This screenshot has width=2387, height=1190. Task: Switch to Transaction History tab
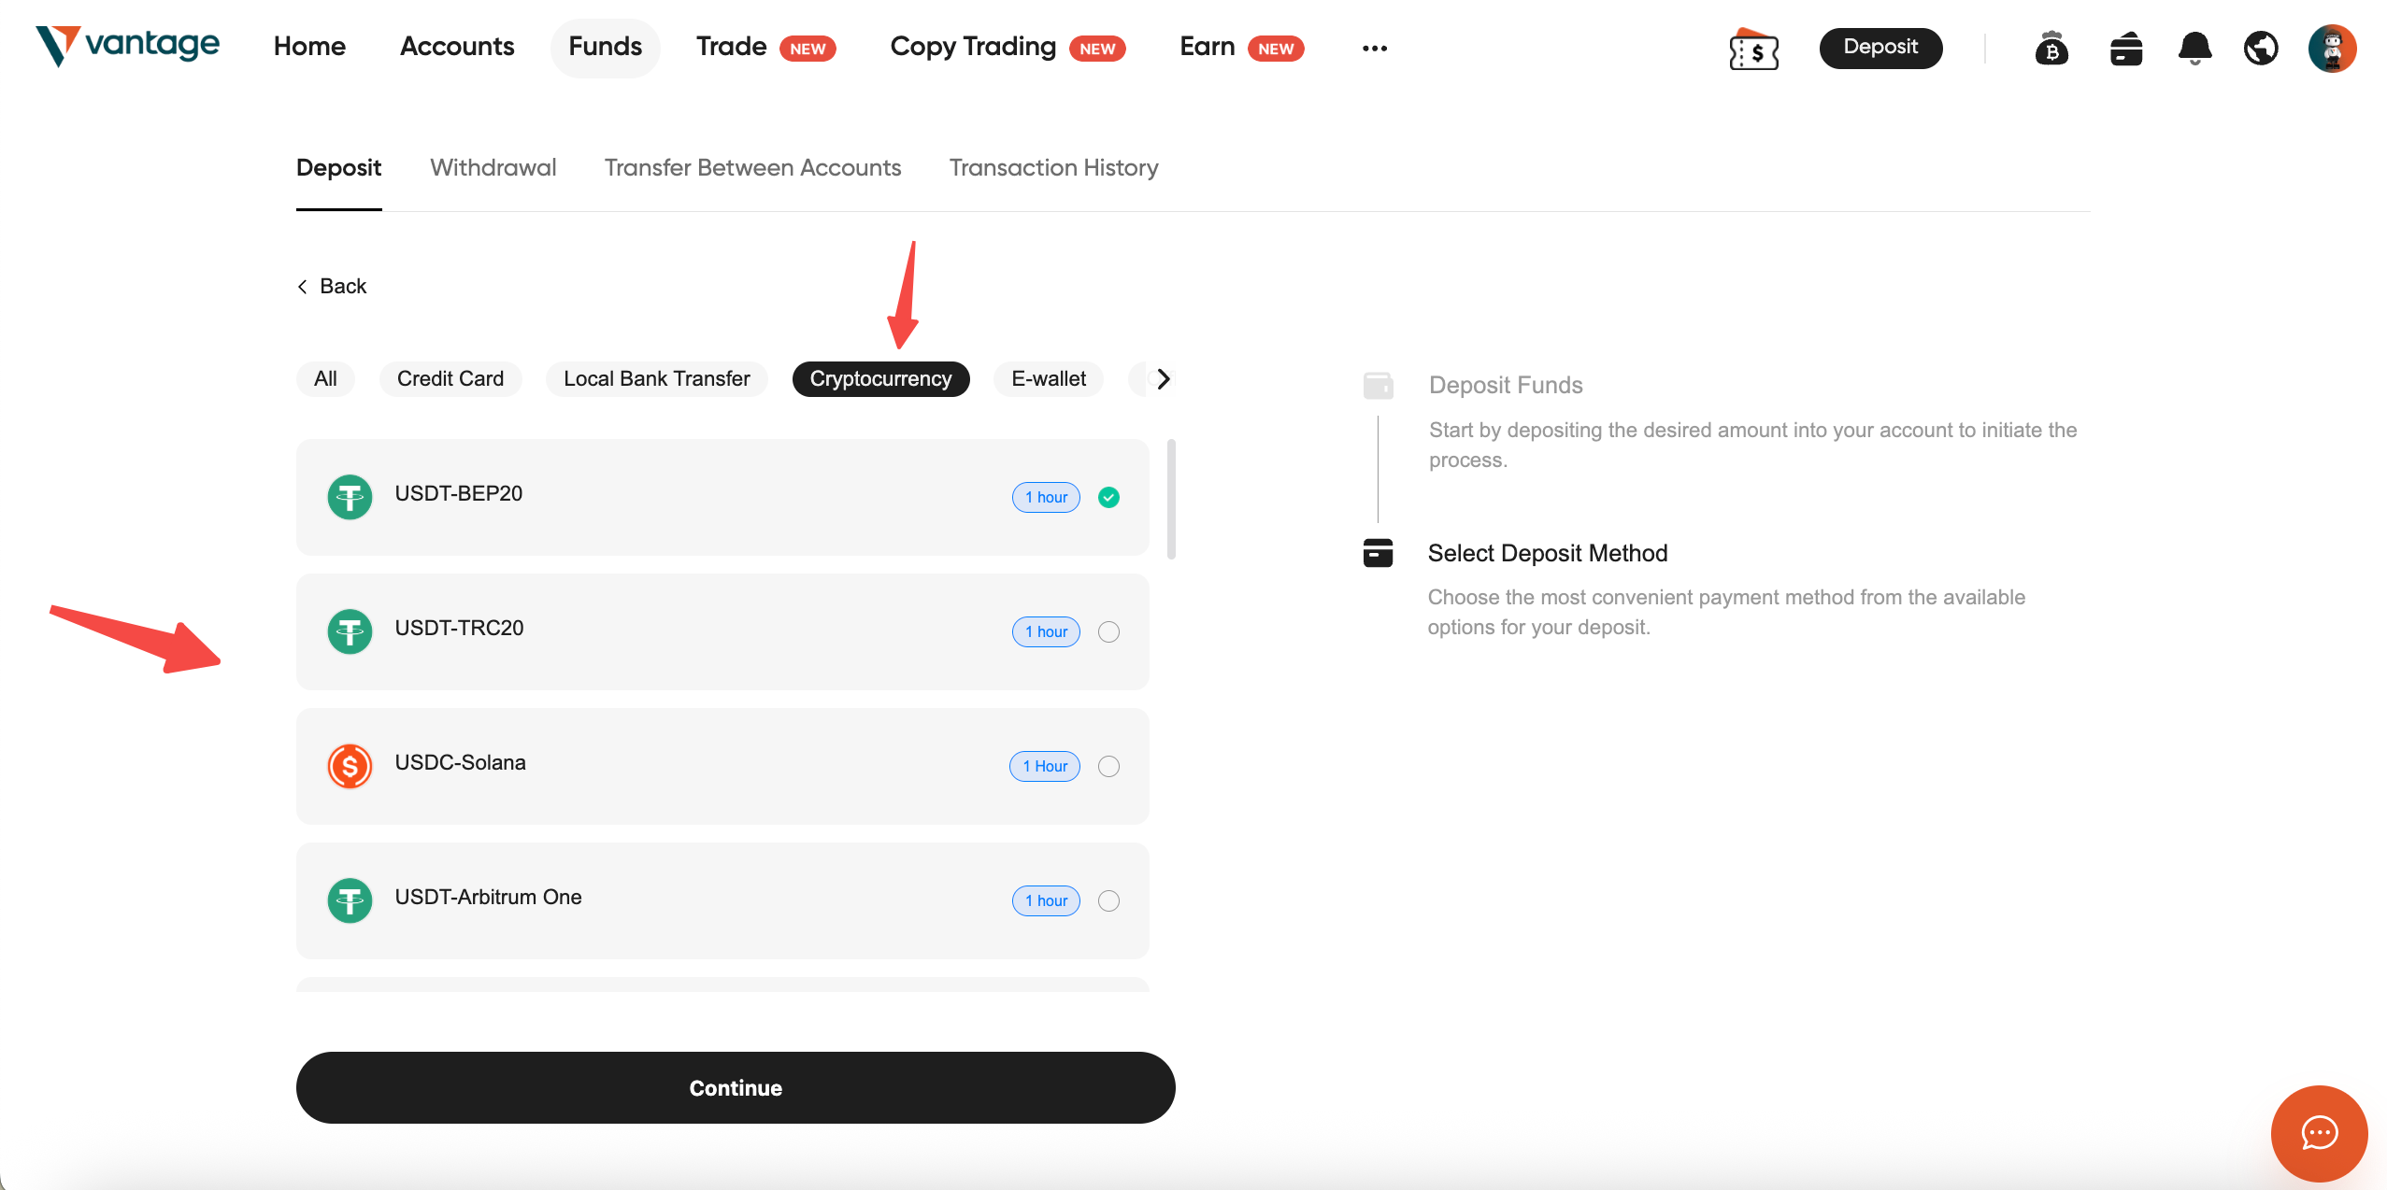pyautogui.click(x=1053, y=168)
